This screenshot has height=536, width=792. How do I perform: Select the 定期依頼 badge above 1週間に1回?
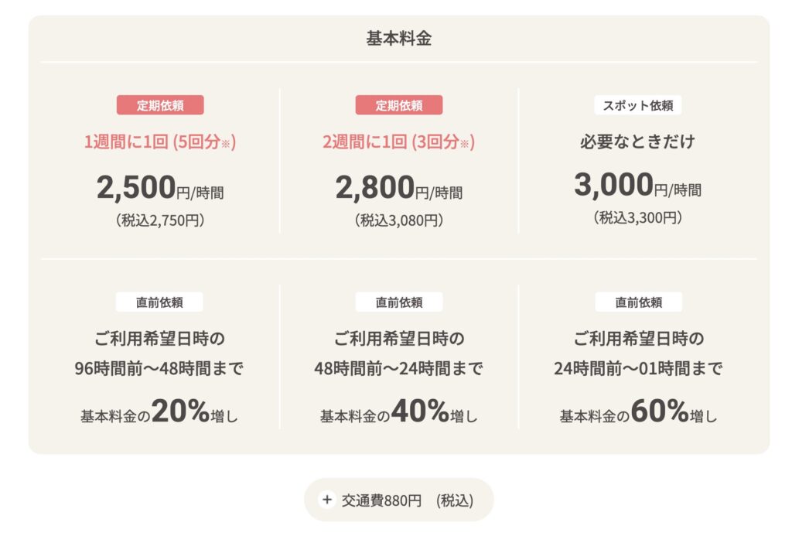coord(160,105)
